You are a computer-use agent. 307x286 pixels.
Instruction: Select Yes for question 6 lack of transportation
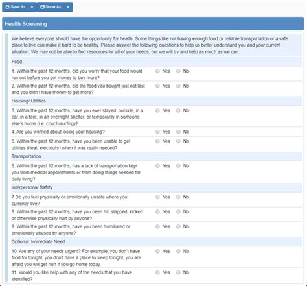(157, 166)
